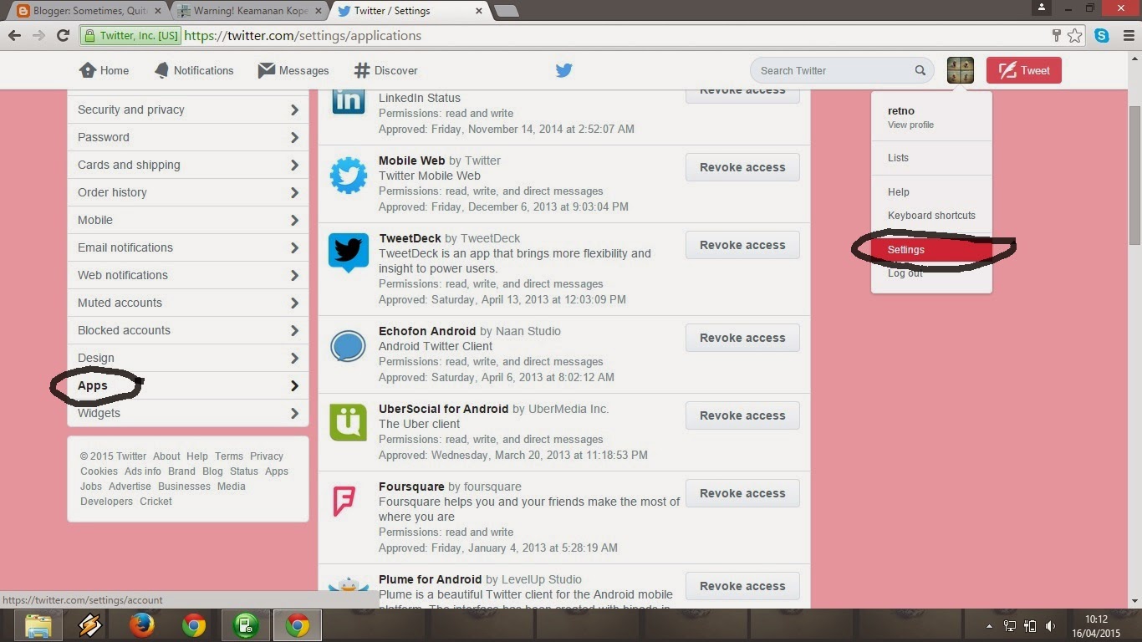Open Order history settings
Viewport: 1142px width, 642px height.
click(188, 192)
